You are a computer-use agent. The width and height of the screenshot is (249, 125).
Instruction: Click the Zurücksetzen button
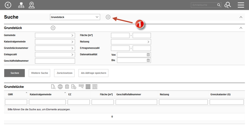click(65, 73)
